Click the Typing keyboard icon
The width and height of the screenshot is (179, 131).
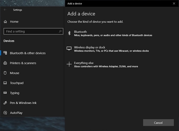[x=5, y=93]
